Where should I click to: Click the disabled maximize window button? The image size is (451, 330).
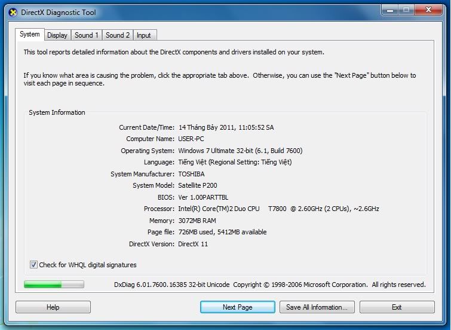pos(406,10)
